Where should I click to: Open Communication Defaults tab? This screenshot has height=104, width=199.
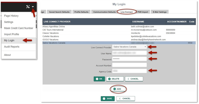pos(104,12)
